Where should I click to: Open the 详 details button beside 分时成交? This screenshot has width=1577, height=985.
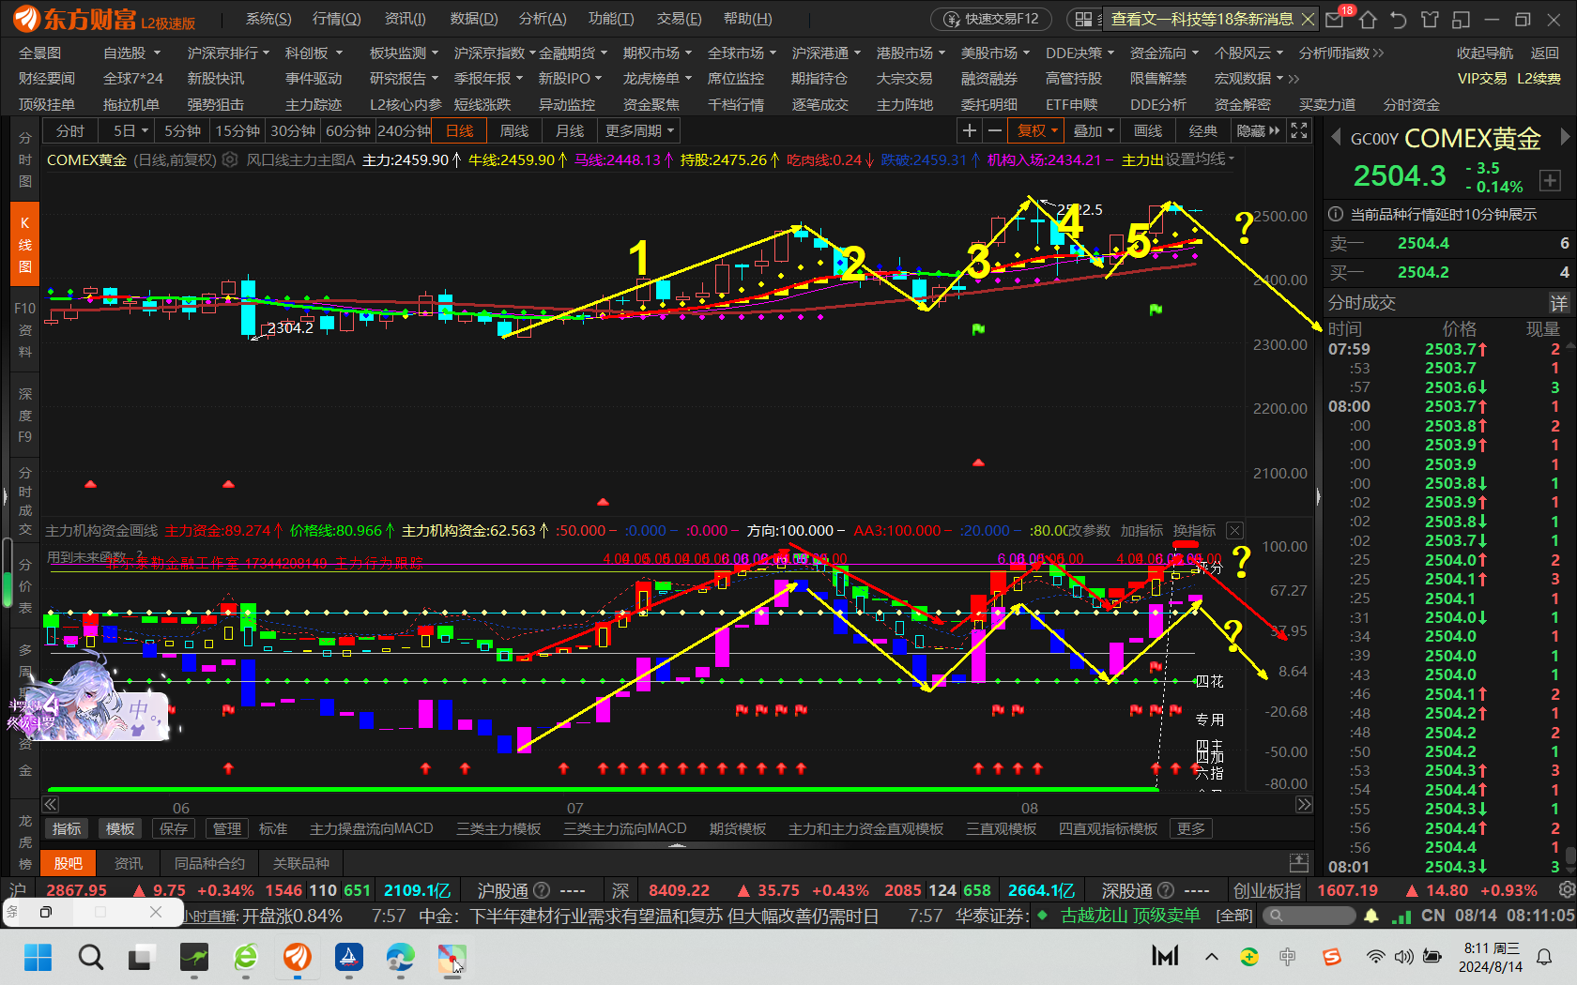(1558, 303)
